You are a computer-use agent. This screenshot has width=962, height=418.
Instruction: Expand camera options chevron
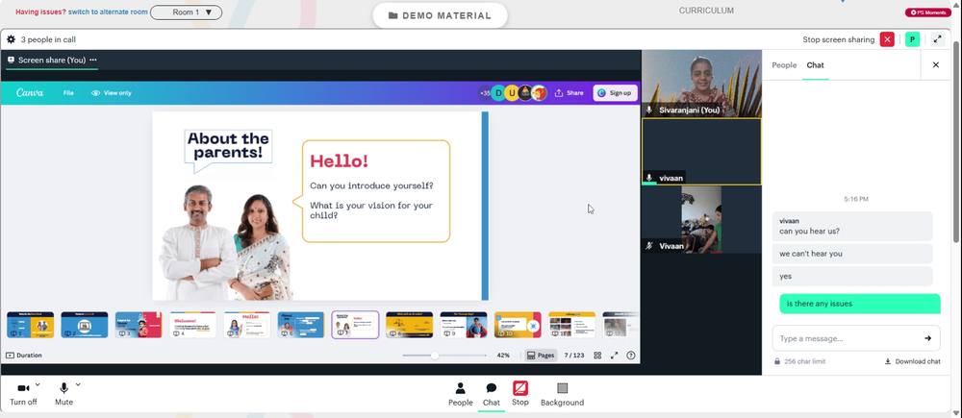click(38, 385)
